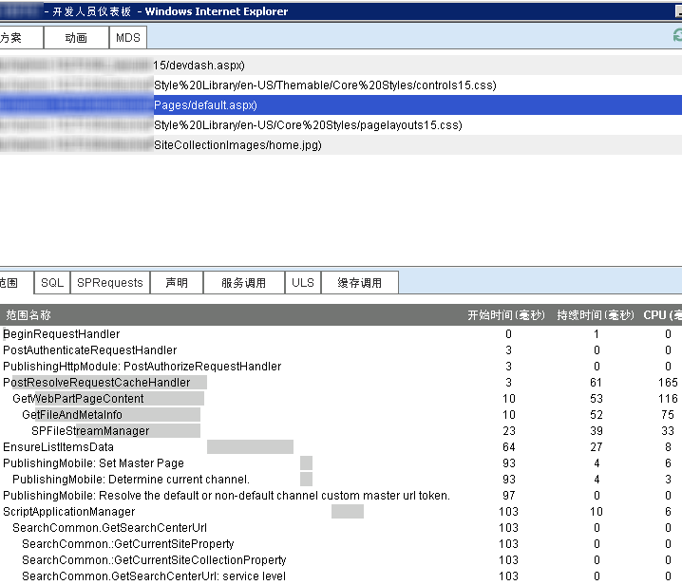682x585 pixels.
Task: Click the green refresh icon
Action: pos(677,35)
